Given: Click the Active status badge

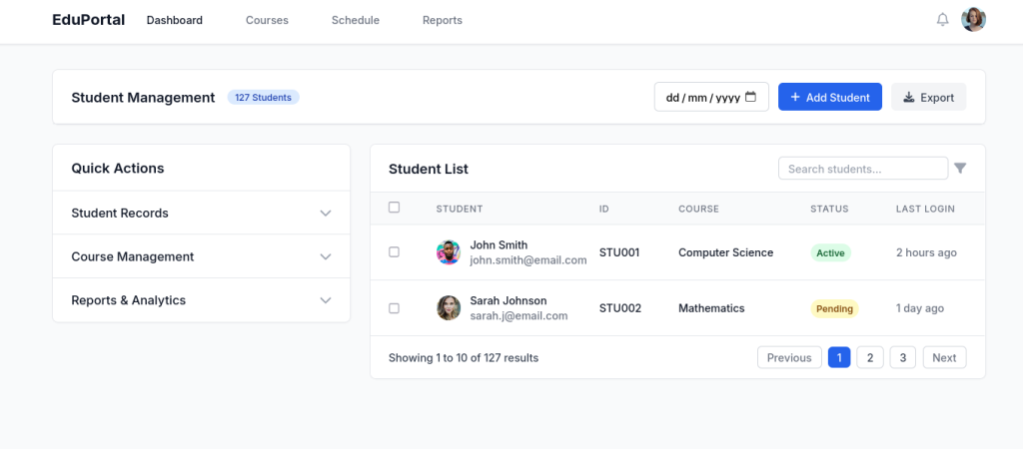Looking at the screenshot, I should [830, 252].
